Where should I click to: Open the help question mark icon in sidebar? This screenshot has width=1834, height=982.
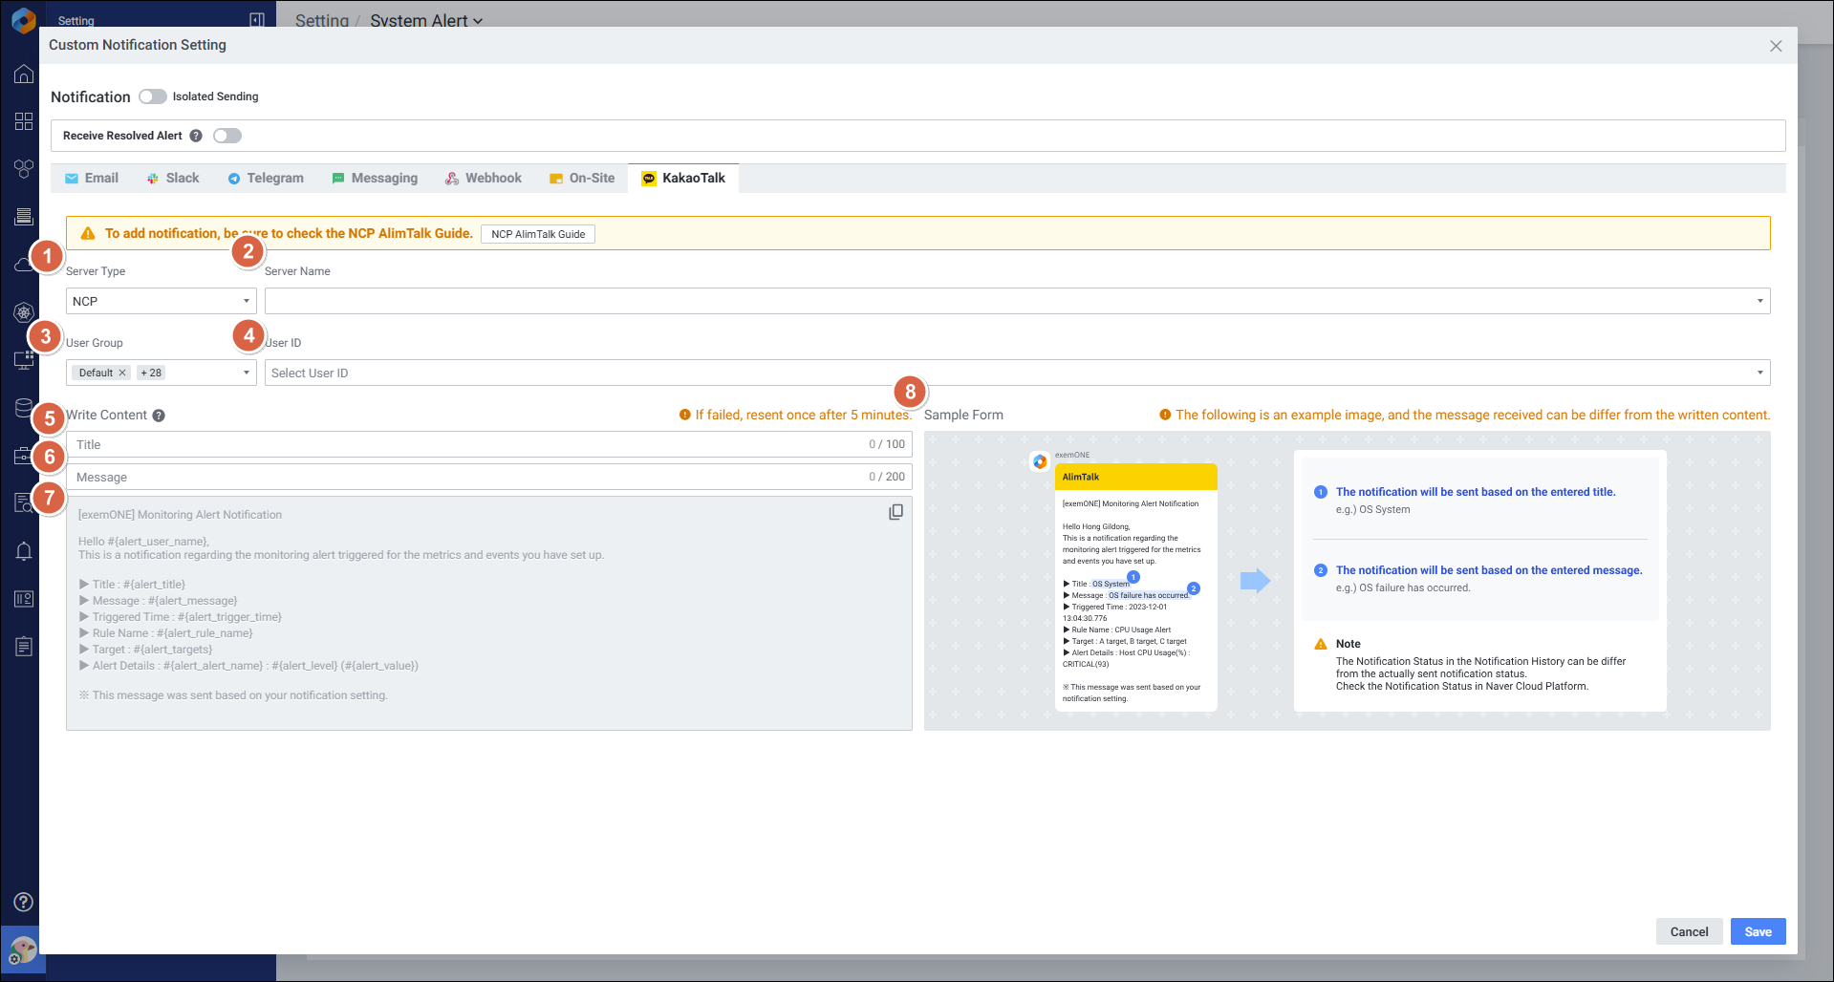coord(24,902)
